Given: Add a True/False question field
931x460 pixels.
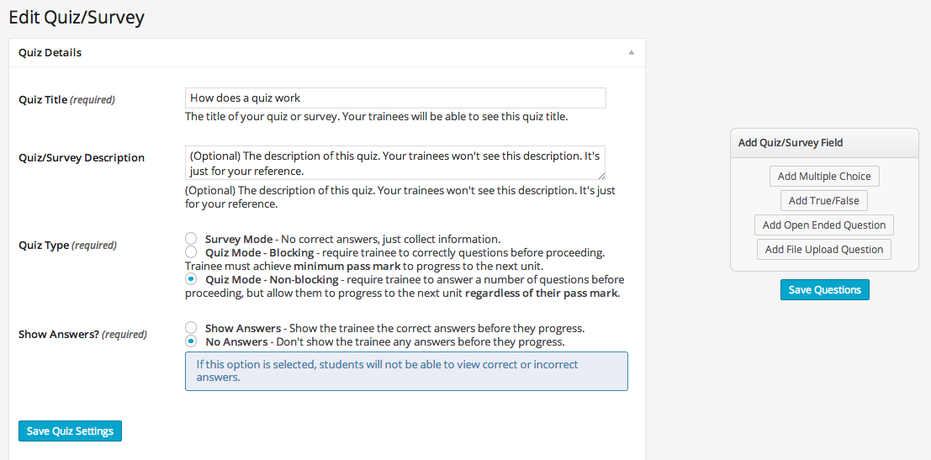Looking at the screenshot, I should 823,201.
